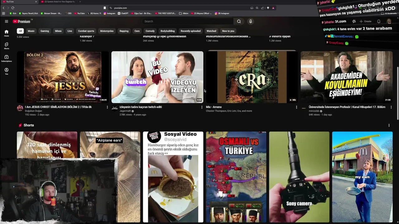The image size is (399, 224).
Task: Click the YouTube search field
Action: [x=188, y=21]
